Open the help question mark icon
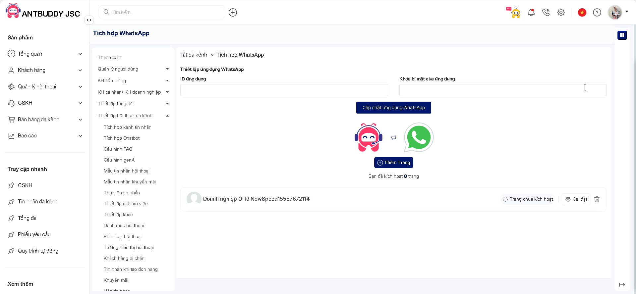This screenshot has height=294, width=636. click(597, 13)
